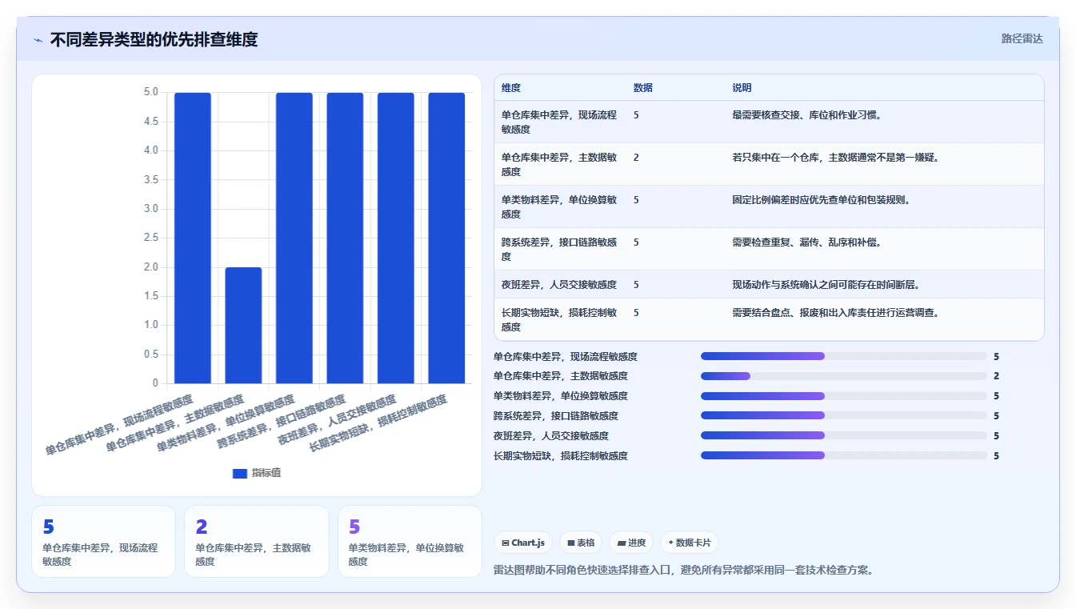This screenshot has height=609, width=1076.
Task: Click the bar for 跨系统差异，接口链路敏感度
Action: (x=345, y=238)
